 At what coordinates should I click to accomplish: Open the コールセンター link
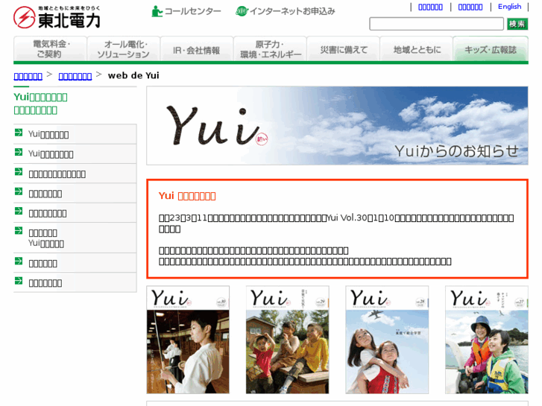click(192, 11)
